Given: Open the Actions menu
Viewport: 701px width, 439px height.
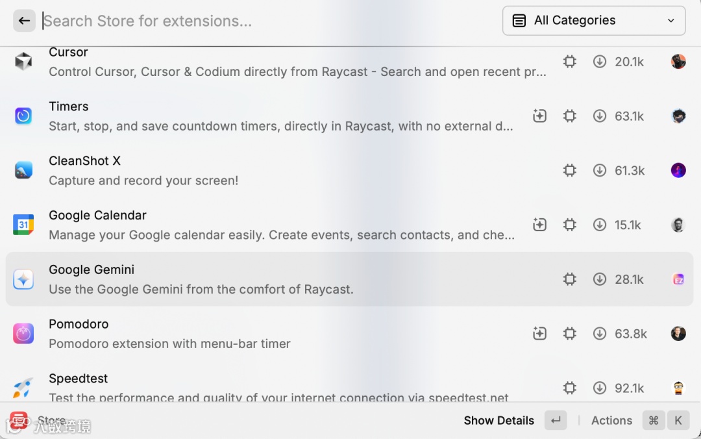Looking at the screenshot, I should [611, 421].
